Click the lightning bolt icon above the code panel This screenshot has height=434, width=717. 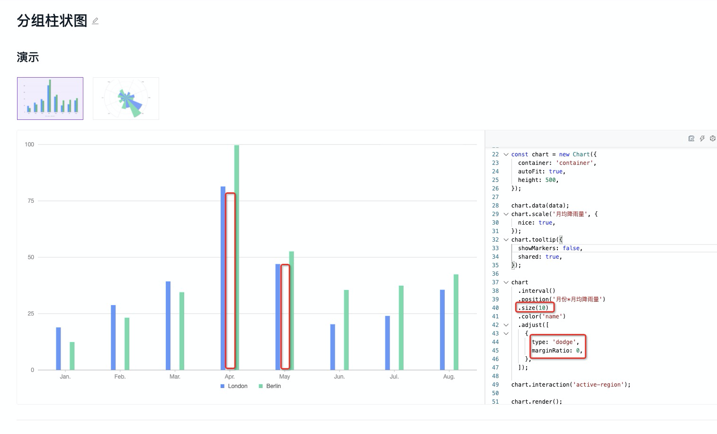[x=702, y=138]
